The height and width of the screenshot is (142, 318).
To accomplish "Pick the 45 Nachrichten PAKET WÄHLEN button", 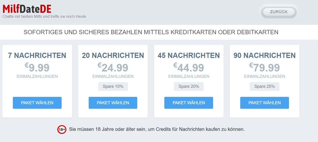I will point(189,103).
